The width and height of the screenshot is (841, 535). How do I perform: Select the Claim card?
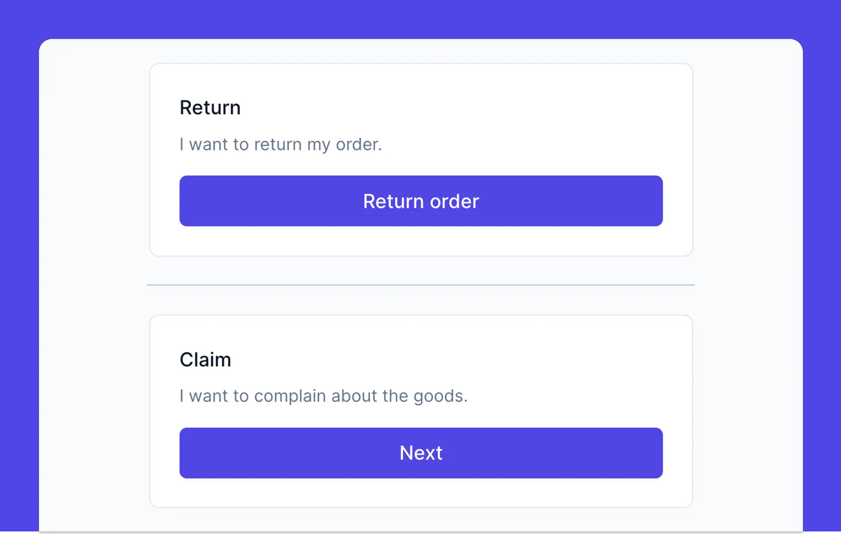tap(421, 411)
